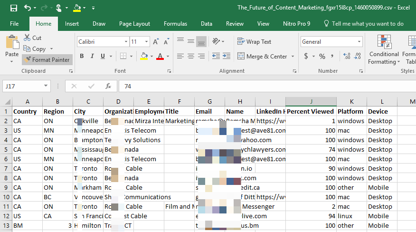416x232 pixels.
Task: Set middle vertical alignment
Action: tap(191, 41)
